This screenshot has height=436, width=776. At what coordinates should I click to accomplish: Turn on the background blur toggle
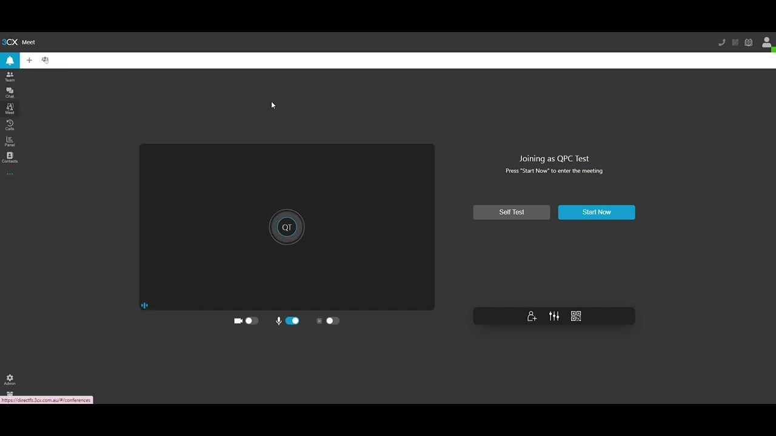[332, 321]
